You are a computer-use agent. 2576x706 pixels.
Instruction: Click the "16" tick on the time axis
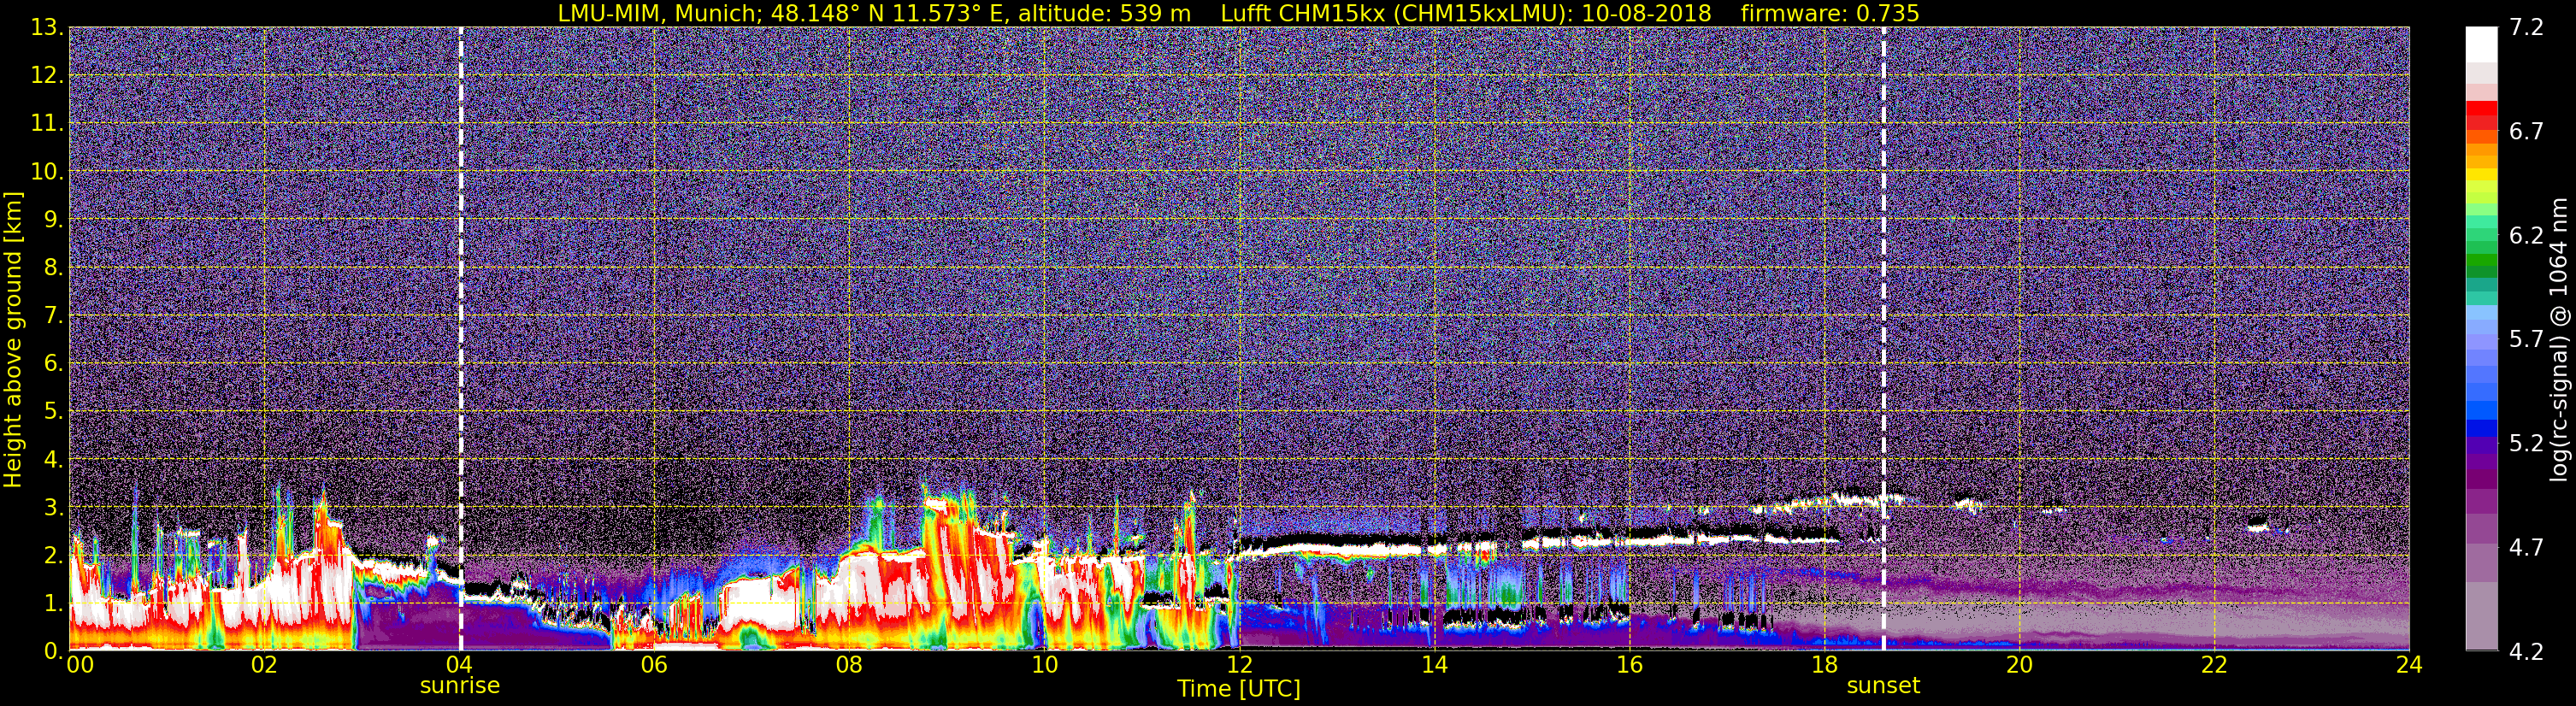point(1629,665)
